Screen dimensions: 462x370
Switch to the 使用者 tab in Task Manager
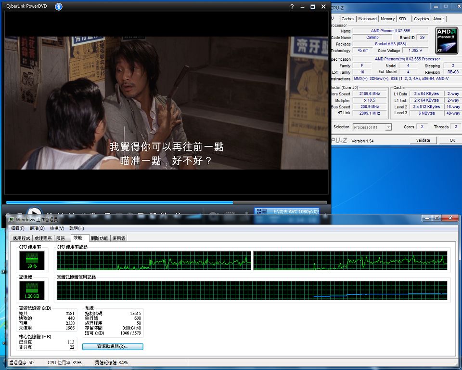pyautogui.click(x=119, y=238)
